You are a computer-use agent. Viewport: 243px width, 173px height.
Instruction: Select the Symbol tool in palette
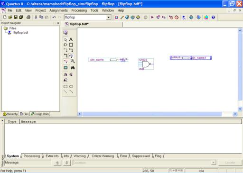click(65, 45)
